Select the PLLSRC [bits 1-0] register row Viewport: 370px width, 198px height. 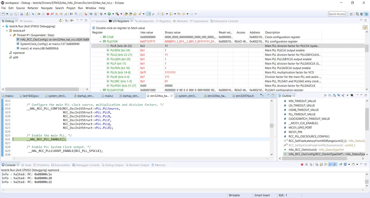pos(228,81)
